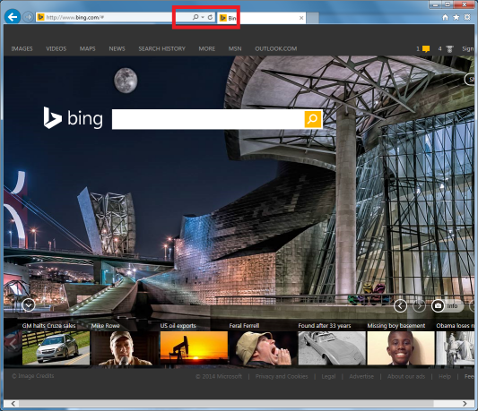Click inside the bing.com address field
This screenshot has height=411, width=478.
(113, 17)
